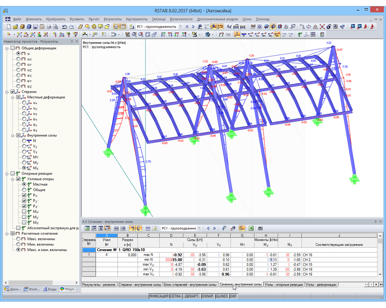Image resolution: width=386 pixels, height=308 pixels.
Task: Open the Результаты menu
Action: pos(112,19)
